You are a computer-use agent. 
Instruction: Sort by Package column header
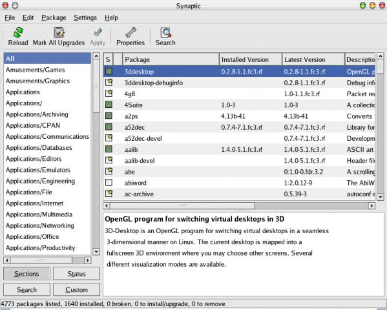(x=171, y=59)
